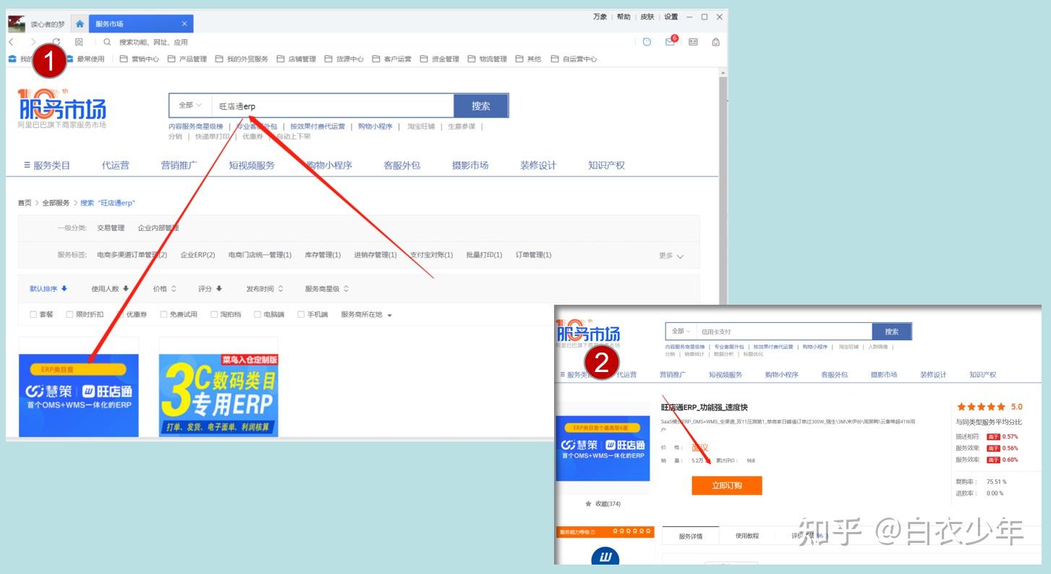Open 客服外包 in the search results page navigation

[402, 165]
